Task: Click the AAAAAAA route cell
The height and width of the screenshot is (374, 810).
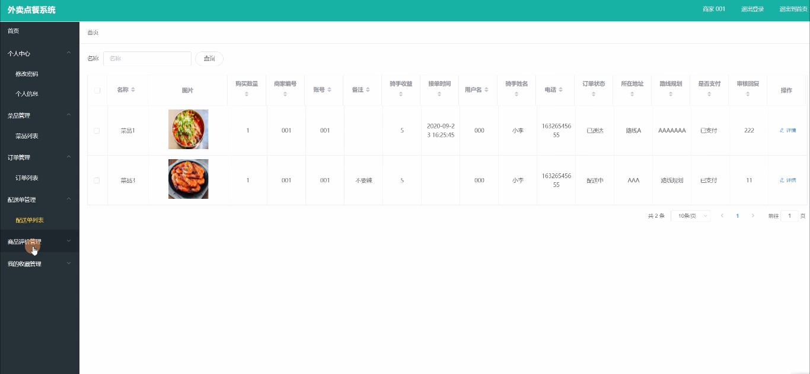Action: [672, 130]
